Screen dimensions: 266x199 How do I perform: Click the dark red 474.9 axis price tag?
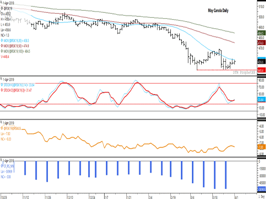click(x=261, y=43)
